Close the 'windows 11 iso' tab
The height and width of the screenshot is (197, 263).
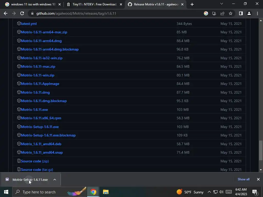pos(60,5)
